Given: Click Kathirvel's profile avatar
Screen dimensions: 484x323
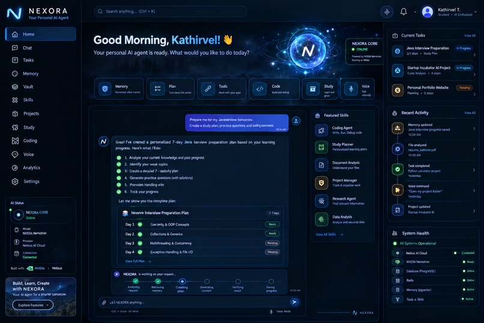Looking at the screenshot, I should (x=428, y=12).
